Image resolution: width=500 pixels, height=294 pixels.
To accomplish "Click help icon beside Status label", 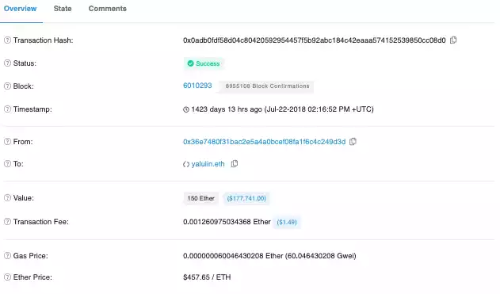I will 7,63.
